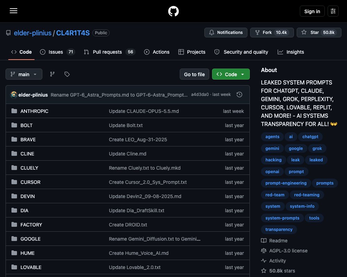View tags via the tag icon
This screenshot has height=277, width=347.
pos(67,74)
